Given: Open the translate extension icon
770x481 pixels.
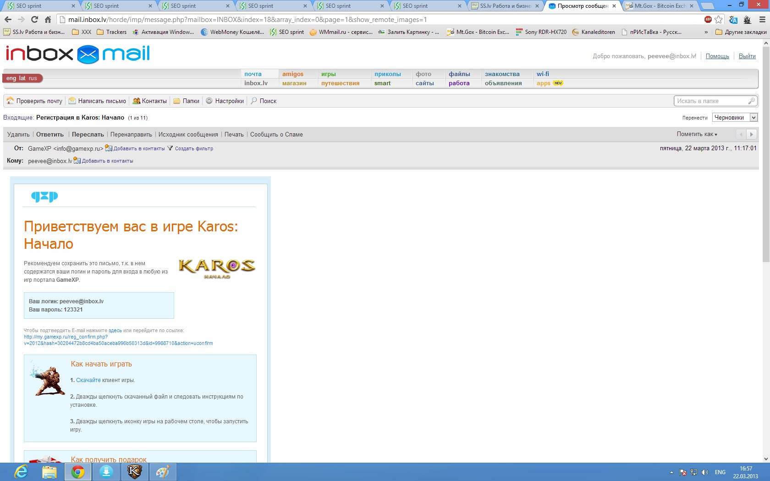Looking at the screenshot, I should (733, 20).
